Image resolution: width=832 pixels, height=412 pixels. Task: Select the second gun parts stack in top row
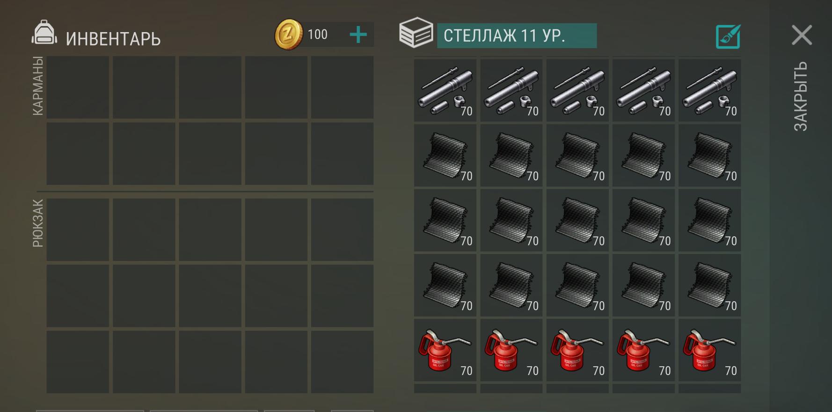click(x=511, y=90)
